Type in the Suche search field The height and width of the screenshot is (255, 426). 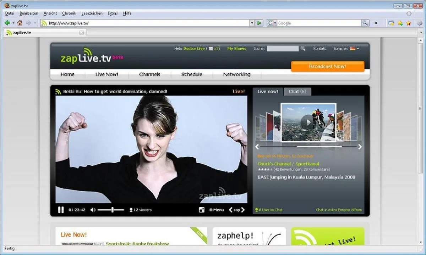coord(282,49)
